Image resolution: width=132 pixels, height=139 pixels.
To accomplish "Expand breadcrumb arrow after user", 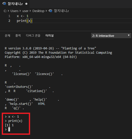I will click(30, 11).
